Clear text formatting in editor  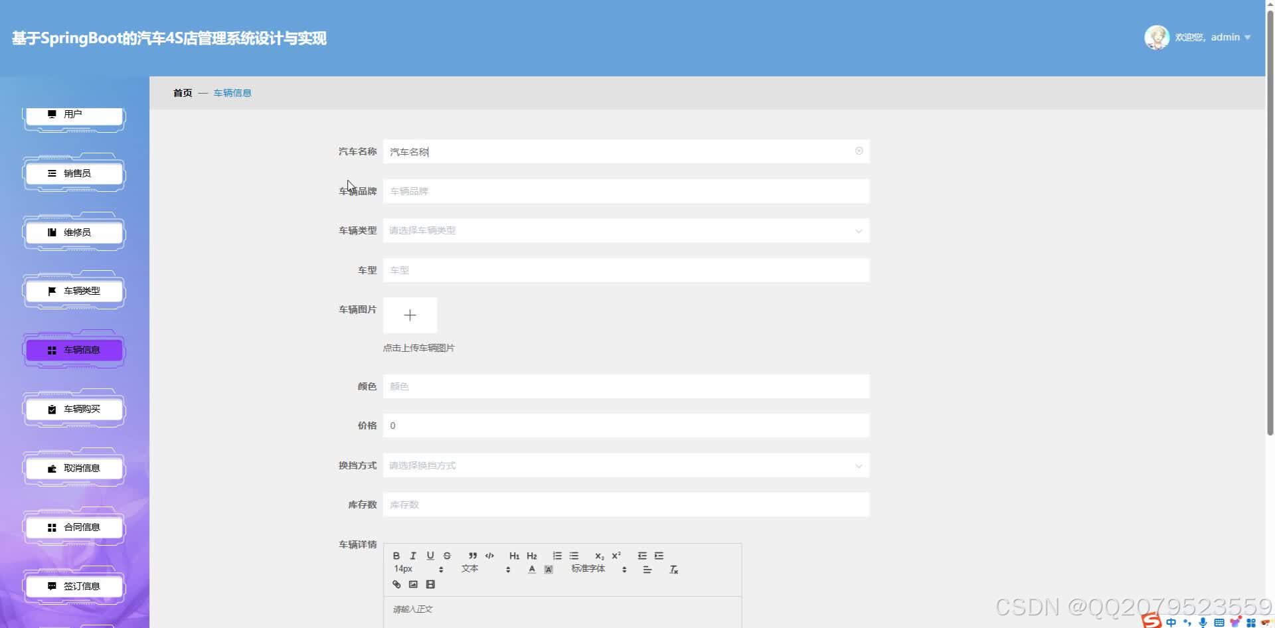tap(673, 570)
